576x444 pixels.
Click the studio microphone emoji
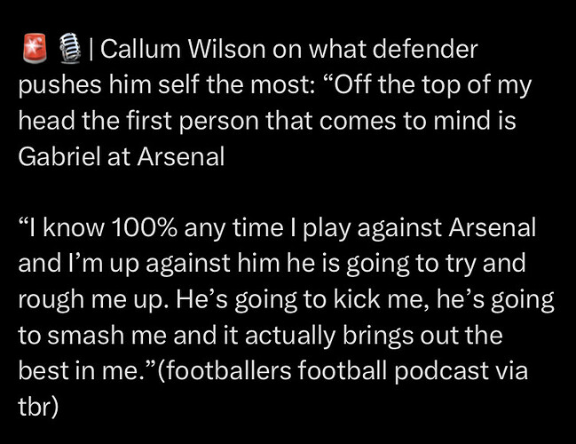click(x=69, y=48)
